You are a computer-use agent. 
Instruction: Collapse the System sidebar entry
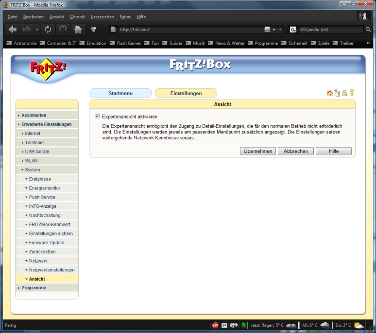point(47,170)
